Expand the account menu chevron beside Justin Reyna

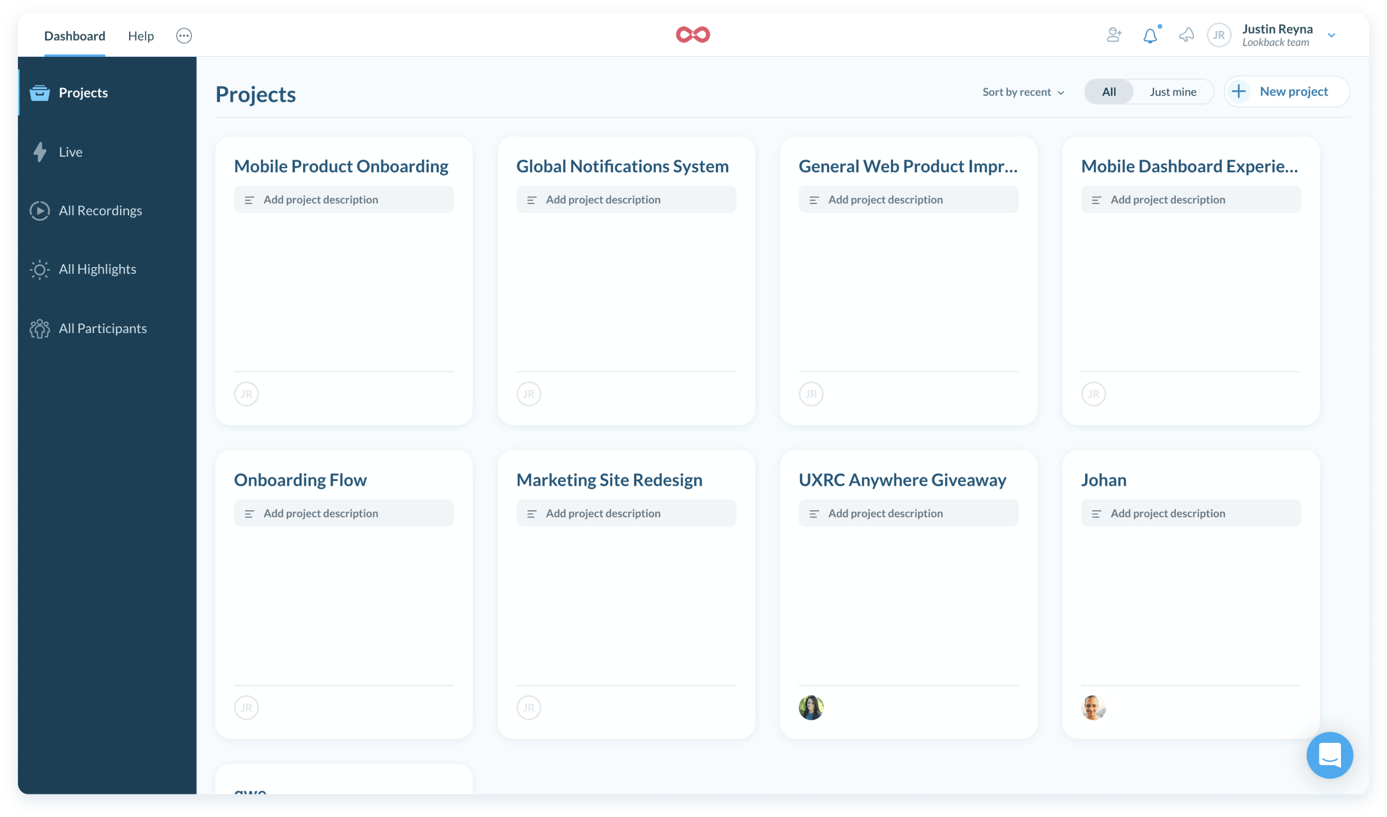click(x=1331, y=35)
